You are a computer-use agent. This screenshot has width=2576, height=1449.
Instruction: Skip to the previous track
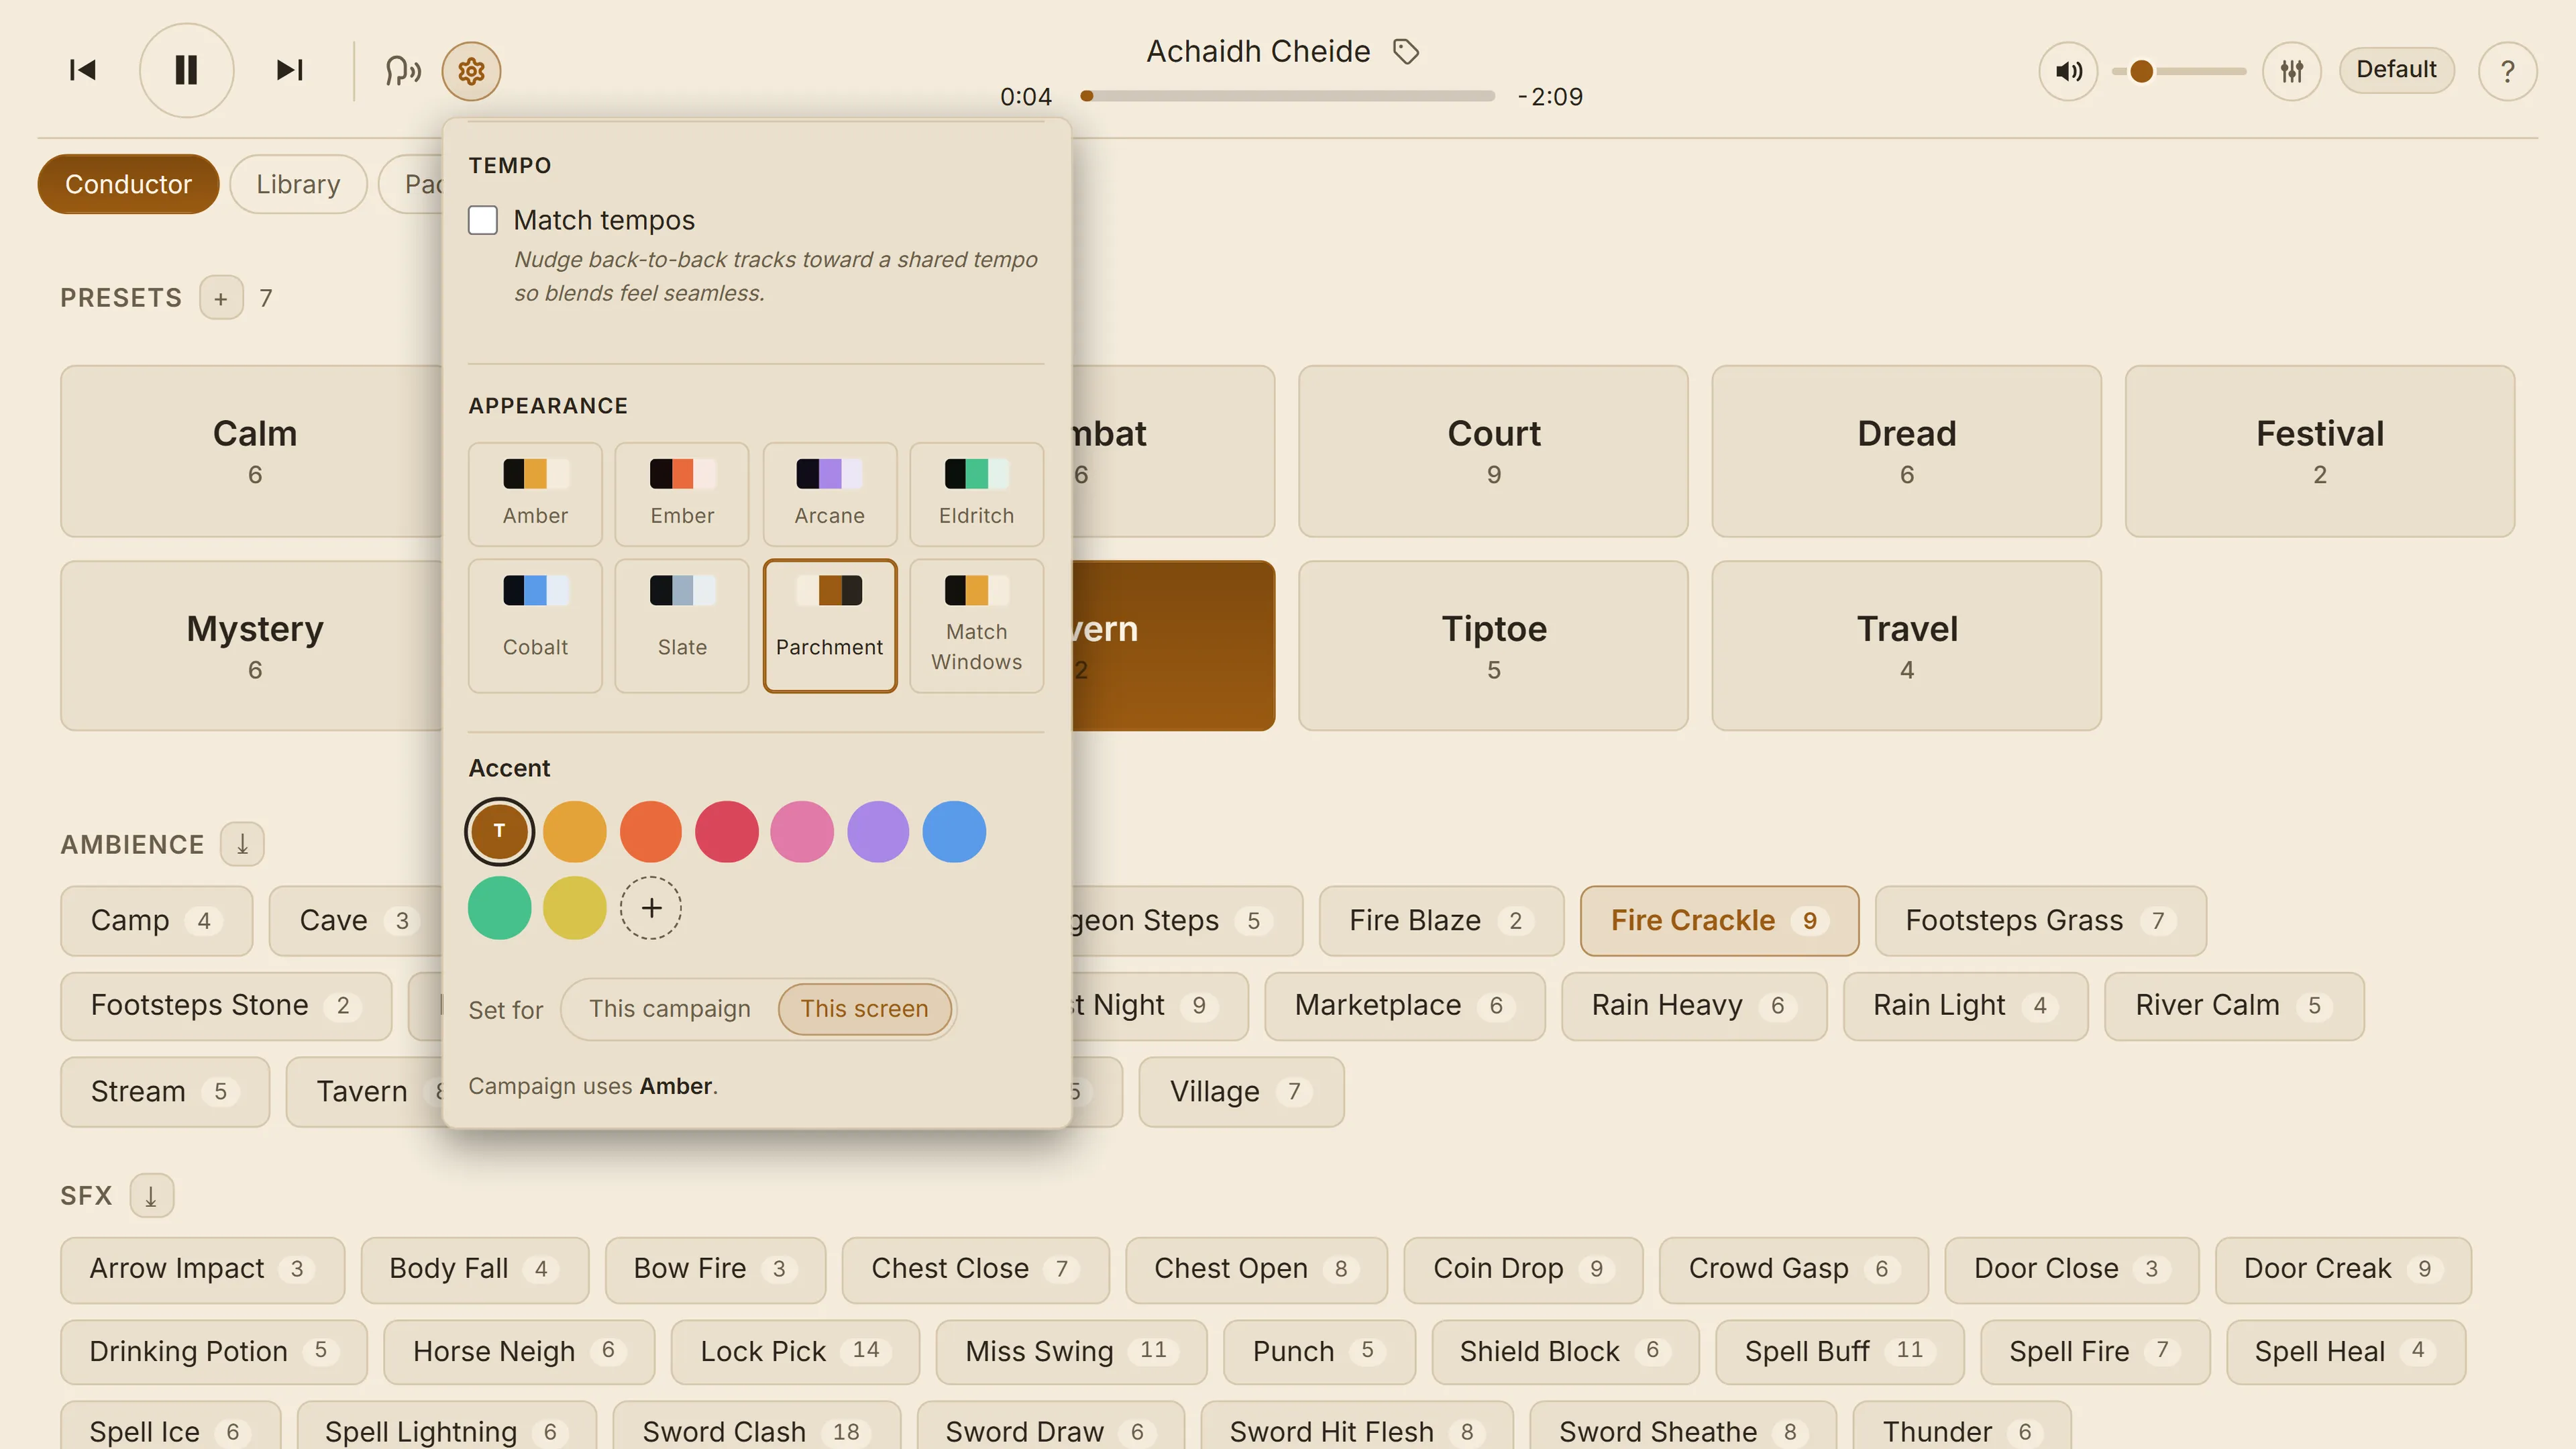point(82,70)
